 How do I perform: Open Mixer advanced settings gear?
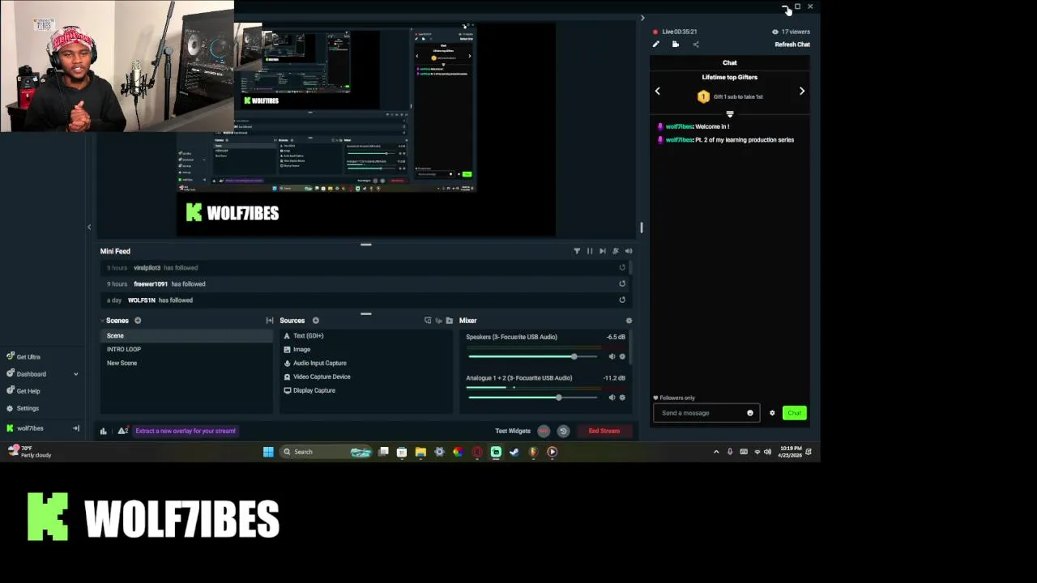[x=629, y=321]
